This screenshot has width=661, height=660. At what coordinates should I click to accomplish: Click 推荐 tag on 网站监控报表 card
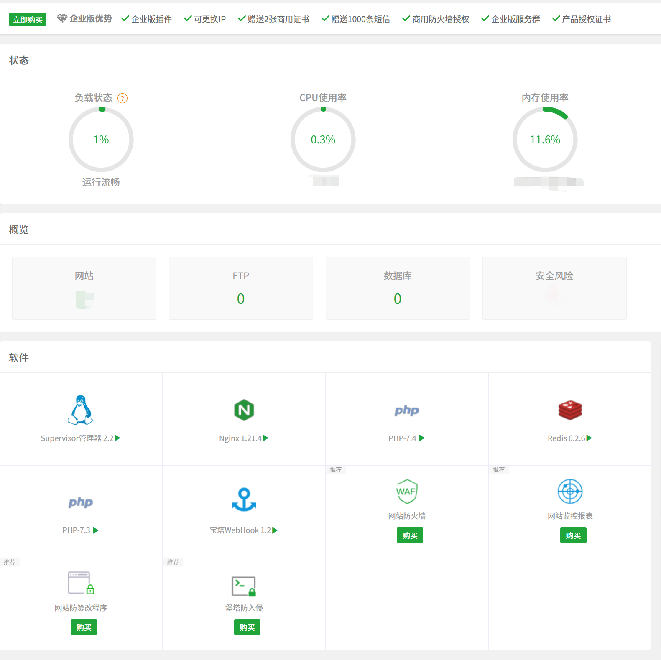pos(499,470)
